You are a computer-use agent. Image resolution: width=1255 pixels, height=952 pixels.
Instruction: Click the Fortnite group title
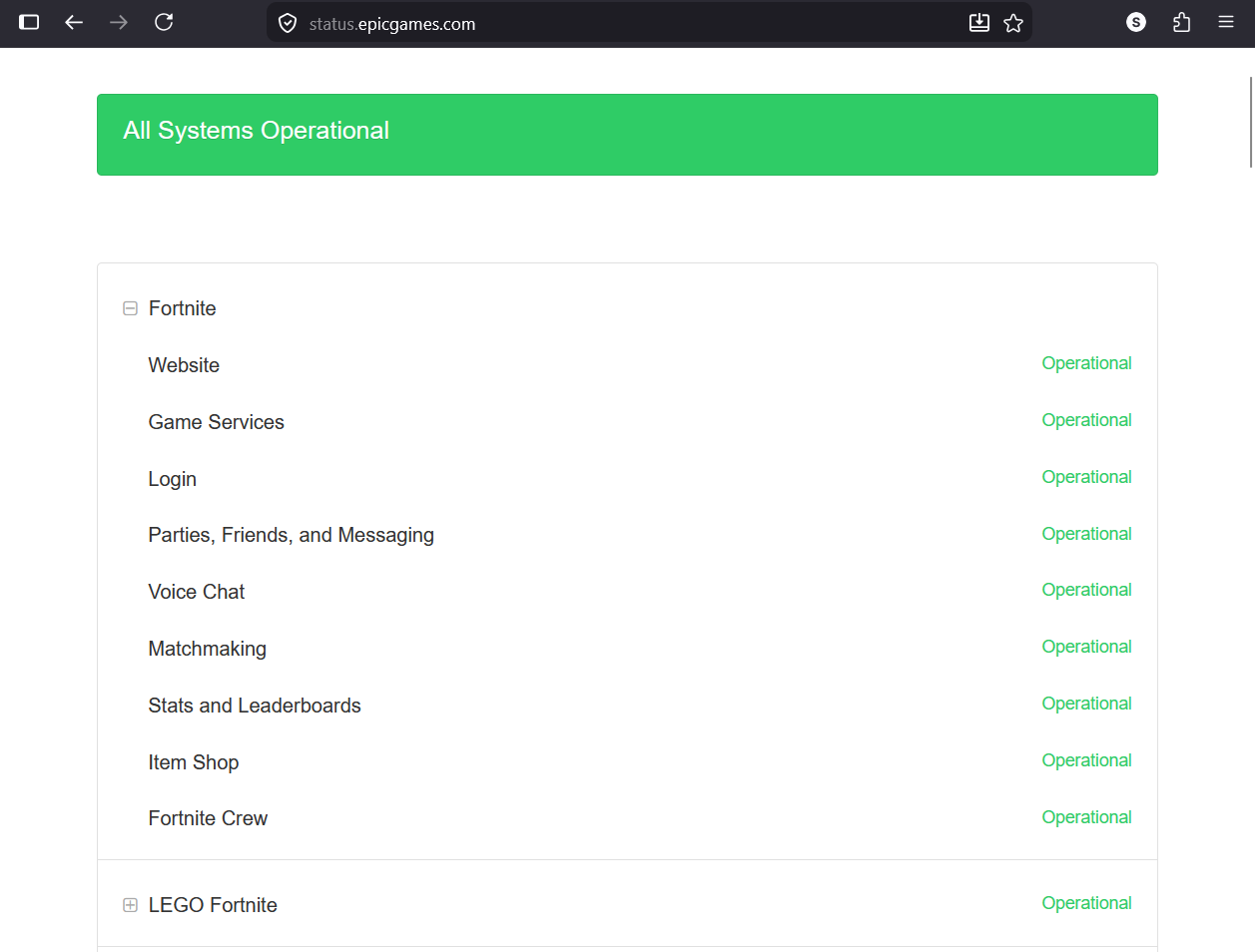point(183,308)
